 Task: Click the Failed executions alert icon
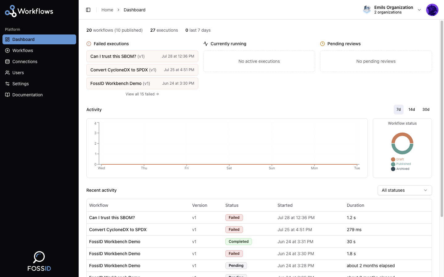click(89, 44)
